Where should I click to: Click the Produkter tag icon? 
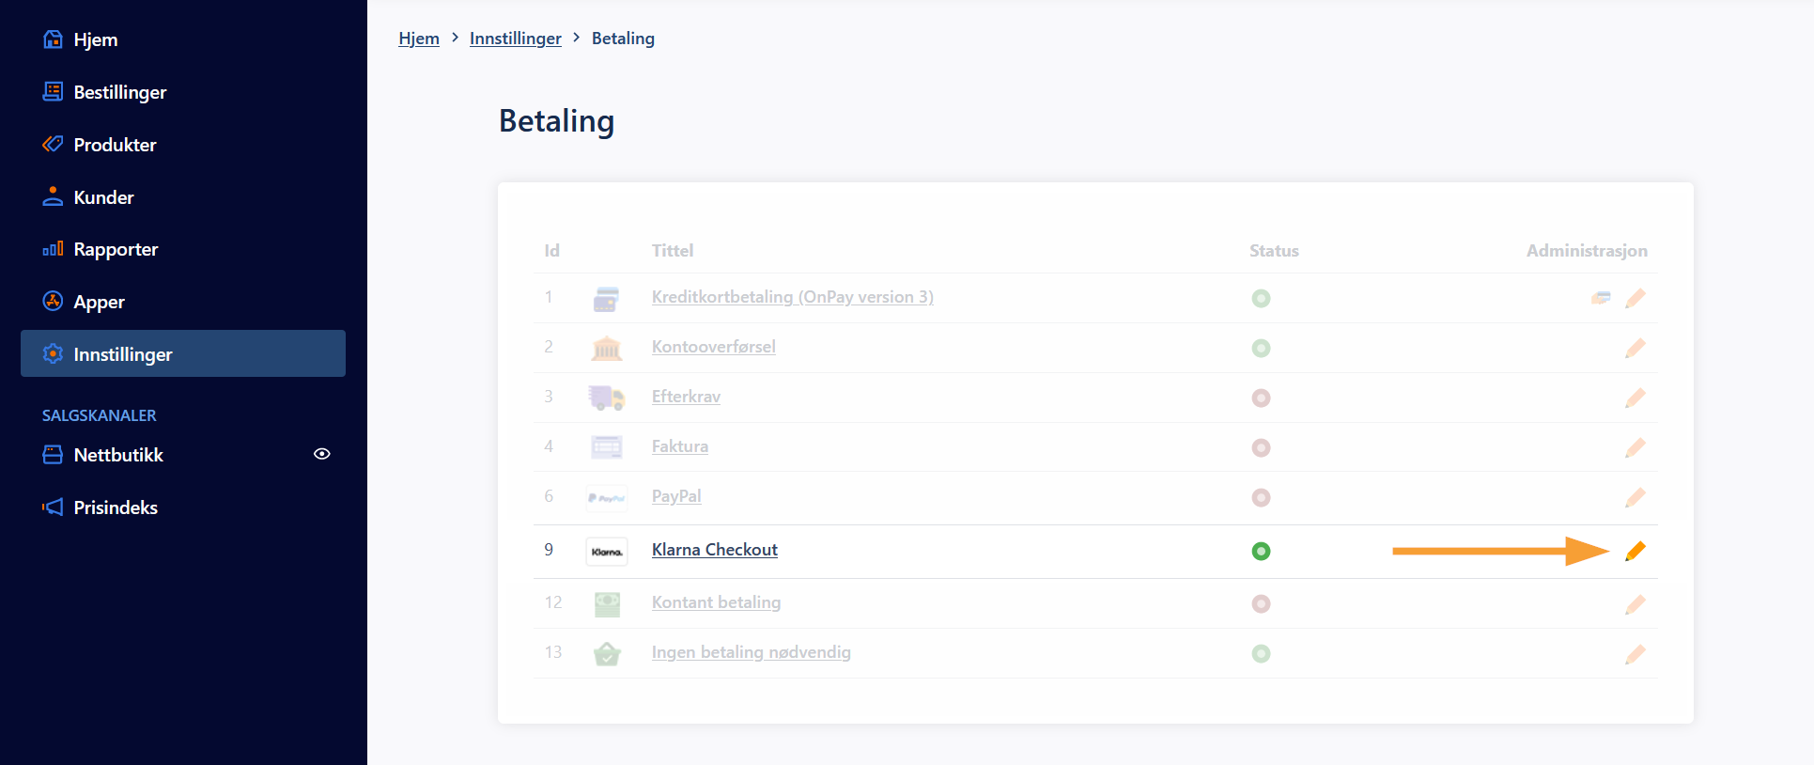(54, 145)
